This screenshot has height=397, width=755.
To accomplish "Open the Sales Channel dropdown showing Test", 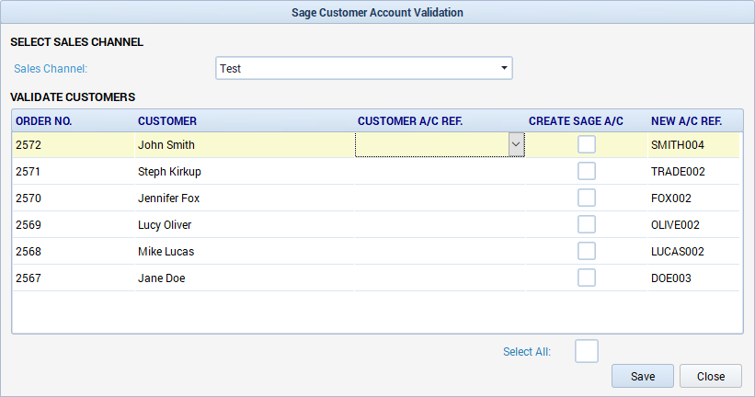I will pos(363,68).
